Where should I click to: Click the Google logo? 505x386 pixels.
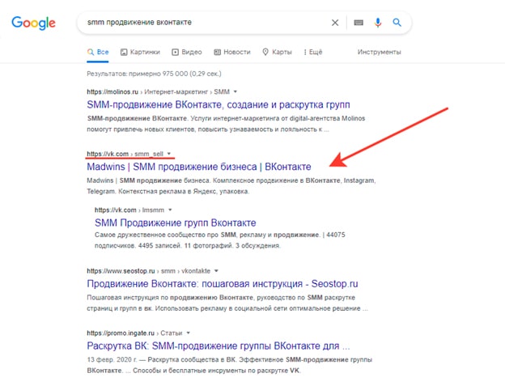click(33, 23)
